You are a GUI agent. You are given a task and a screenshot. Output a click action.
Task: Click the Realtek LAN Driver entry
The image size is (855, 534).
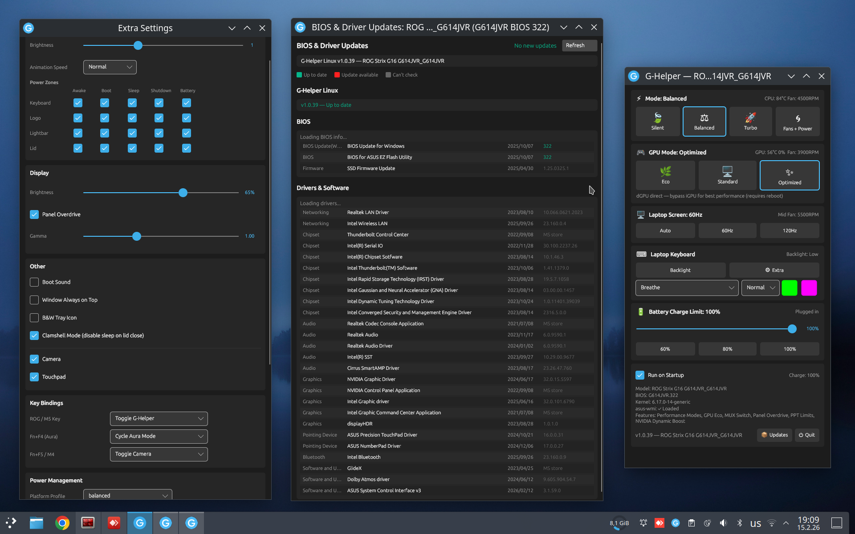(x=368, y=212)
